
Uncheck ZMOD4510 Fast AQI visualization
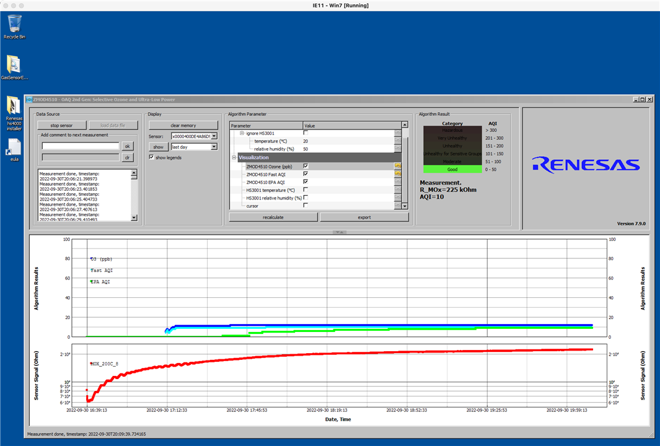[x=306, y=174]
